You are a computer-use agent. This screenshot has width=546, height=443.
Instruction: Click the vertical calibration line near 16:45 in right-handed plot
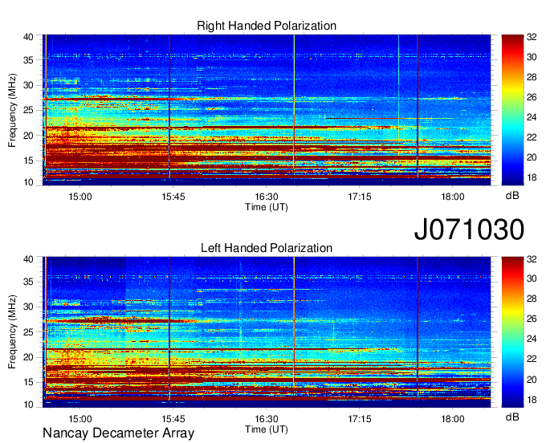point(294,107)
